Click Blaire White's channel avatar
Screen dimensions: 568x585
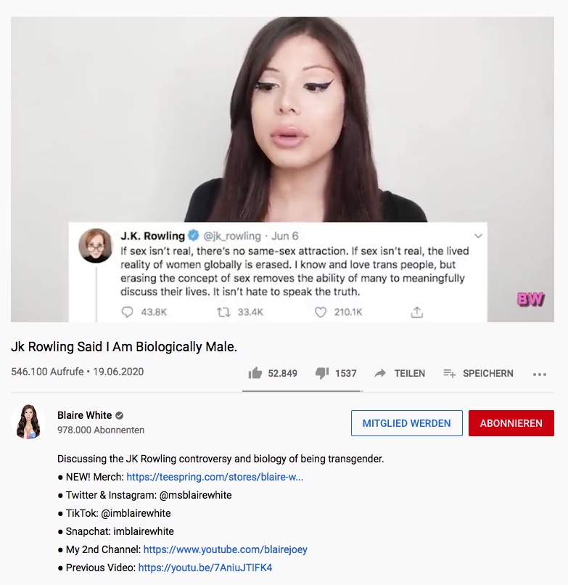click(28, 422)
